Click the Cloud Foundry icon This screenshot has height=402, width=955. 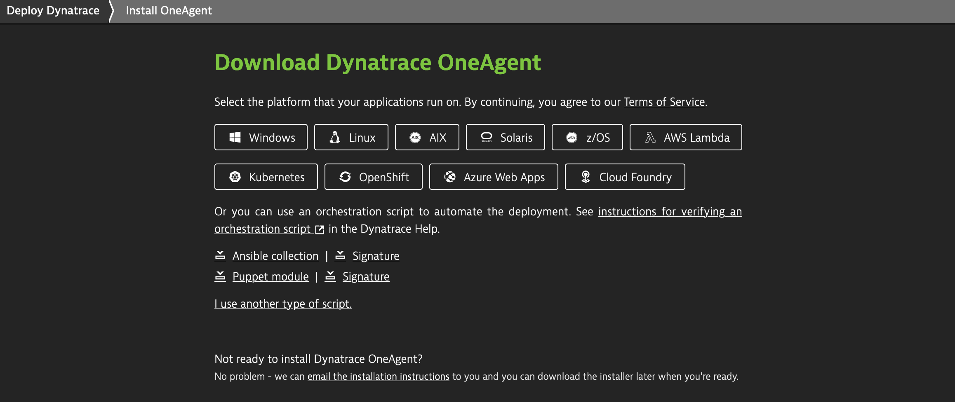[586, 177]
